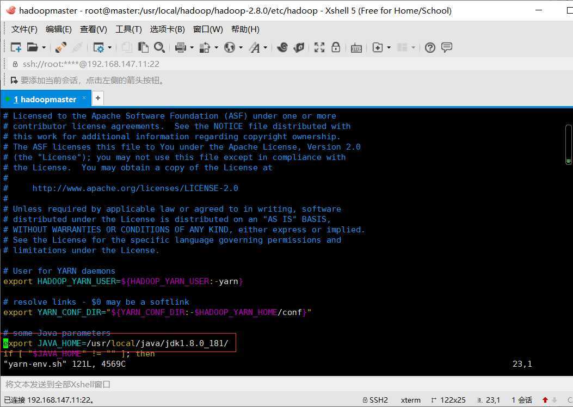The image size is (573, 407).
Task: Click the grey down arrow status icon
Action: [x=554, y=400]
